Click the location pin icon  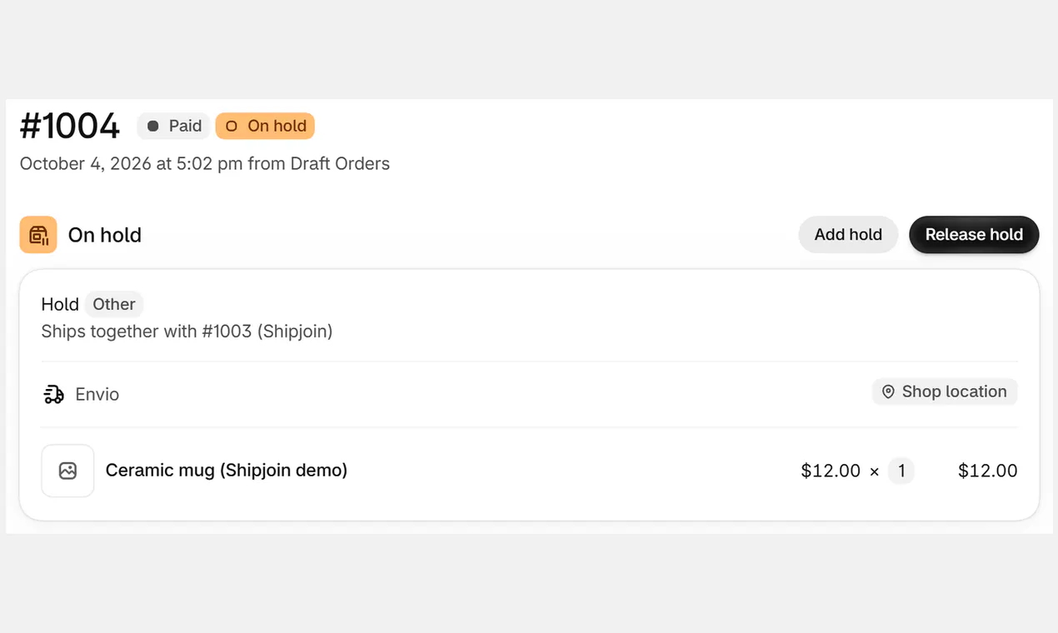click(x=888, y=391)
